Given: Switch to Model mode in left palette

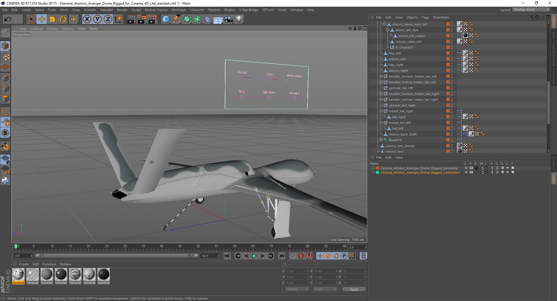Looking at the screenshot, I should click(x=5, y=46).
